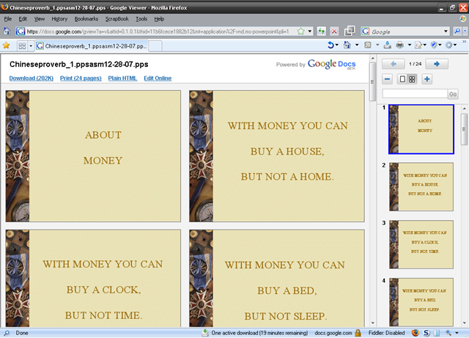This screenshot has height=338, width=469.
Task: Click the S icon in the status bar
Action: click(426, 333)
